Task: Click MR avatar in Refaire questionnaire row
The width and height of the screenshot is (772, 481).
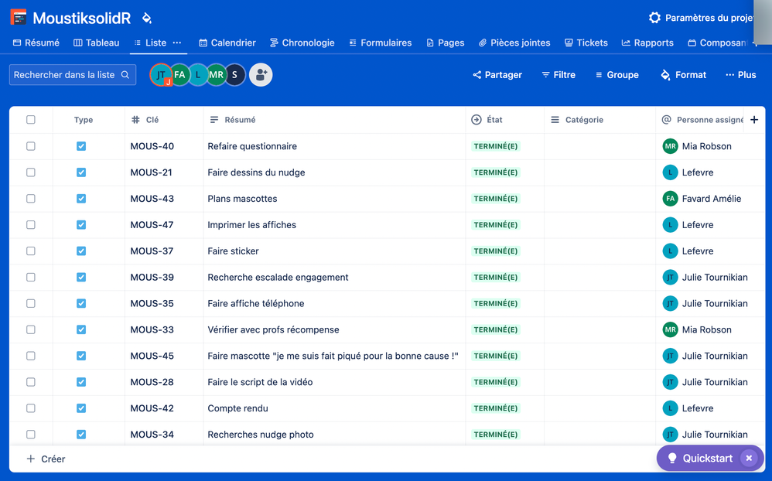Action: [x=670, y=146]
